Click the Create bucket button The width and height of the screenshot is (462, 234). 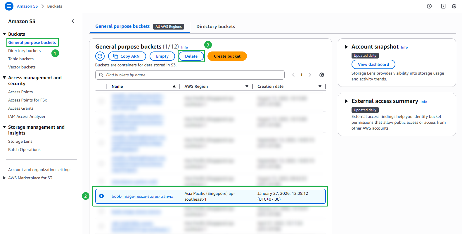(x=227, y=56)
